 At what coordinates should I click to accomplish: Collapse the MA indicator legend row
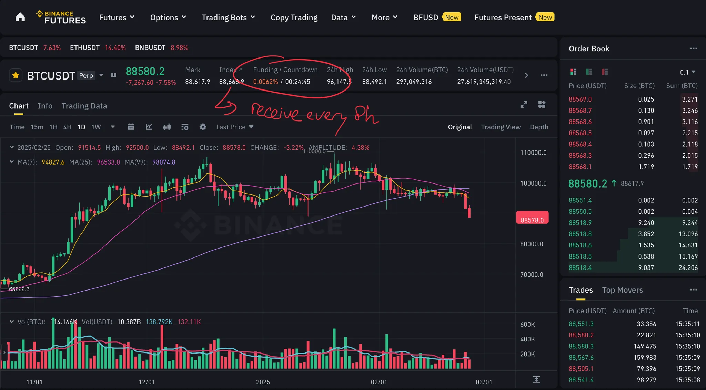click(x=12, y=162)
